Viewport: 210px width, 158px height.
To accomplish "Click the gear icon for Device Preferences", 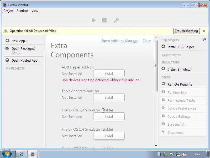I will (x=163, y=108).
